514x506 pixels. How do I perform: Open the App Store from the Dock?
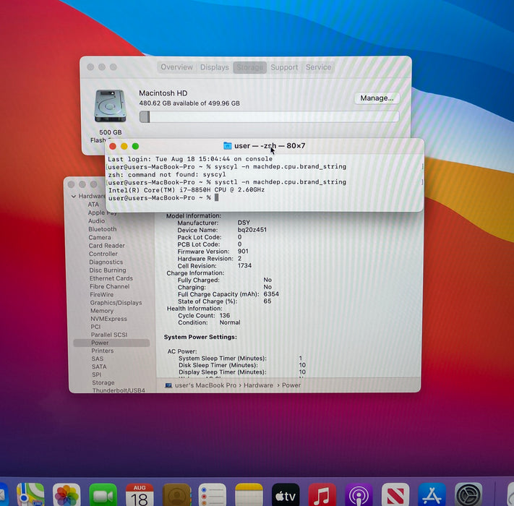[x=432, y=494]
